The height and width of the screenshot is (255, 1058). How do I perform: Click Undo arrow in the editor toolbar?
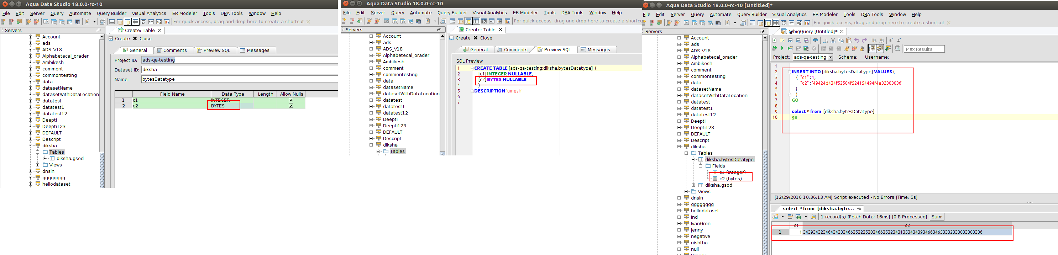[x=857, y=40]
